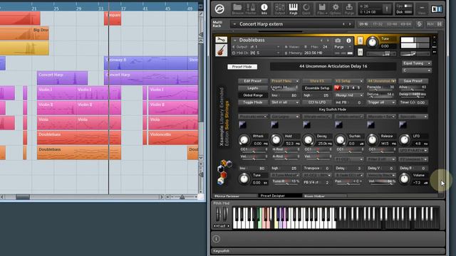Click the instrument header Tune knob
The height and width of the screenshot is (256, 456).
[x=372, y=43]
